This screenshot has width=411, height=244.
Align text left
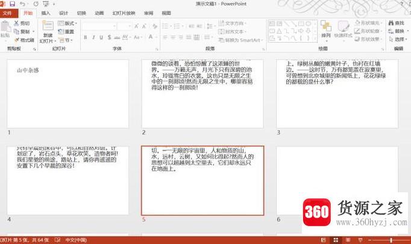click(x=165, y=37)
